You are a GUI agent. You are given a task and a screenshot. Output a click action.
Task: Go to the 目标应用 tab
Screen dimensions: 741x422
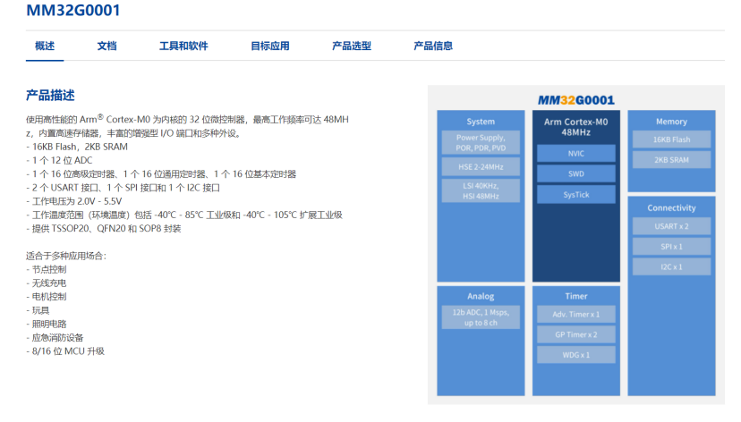point(269,46)
